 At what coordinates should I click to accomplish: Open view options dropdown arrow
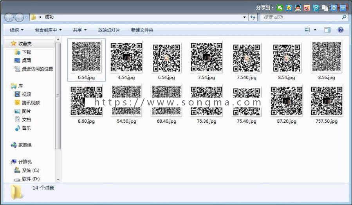pos(315,30)
